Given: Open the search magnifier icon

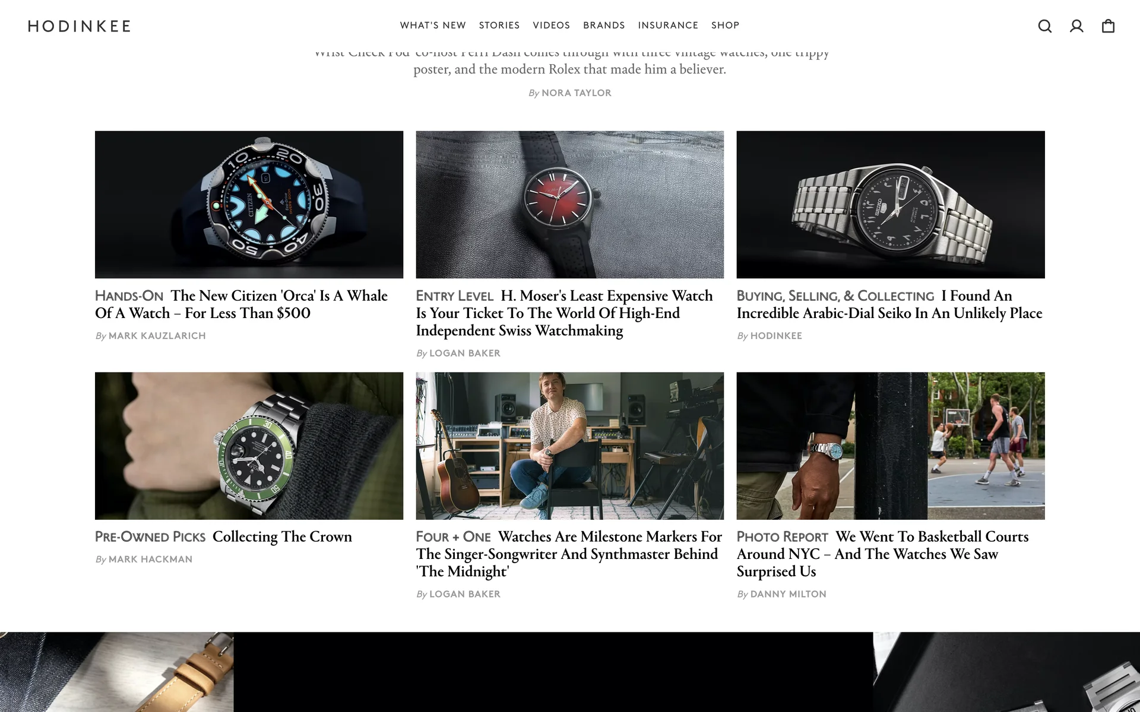Looking at the screenshot, I should (x=1044, y=26).
